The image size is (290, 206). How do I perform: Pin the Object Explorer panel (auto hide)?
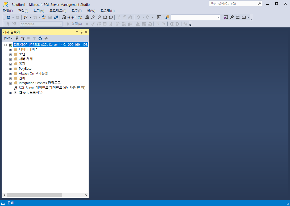click(x=82, y=32)
